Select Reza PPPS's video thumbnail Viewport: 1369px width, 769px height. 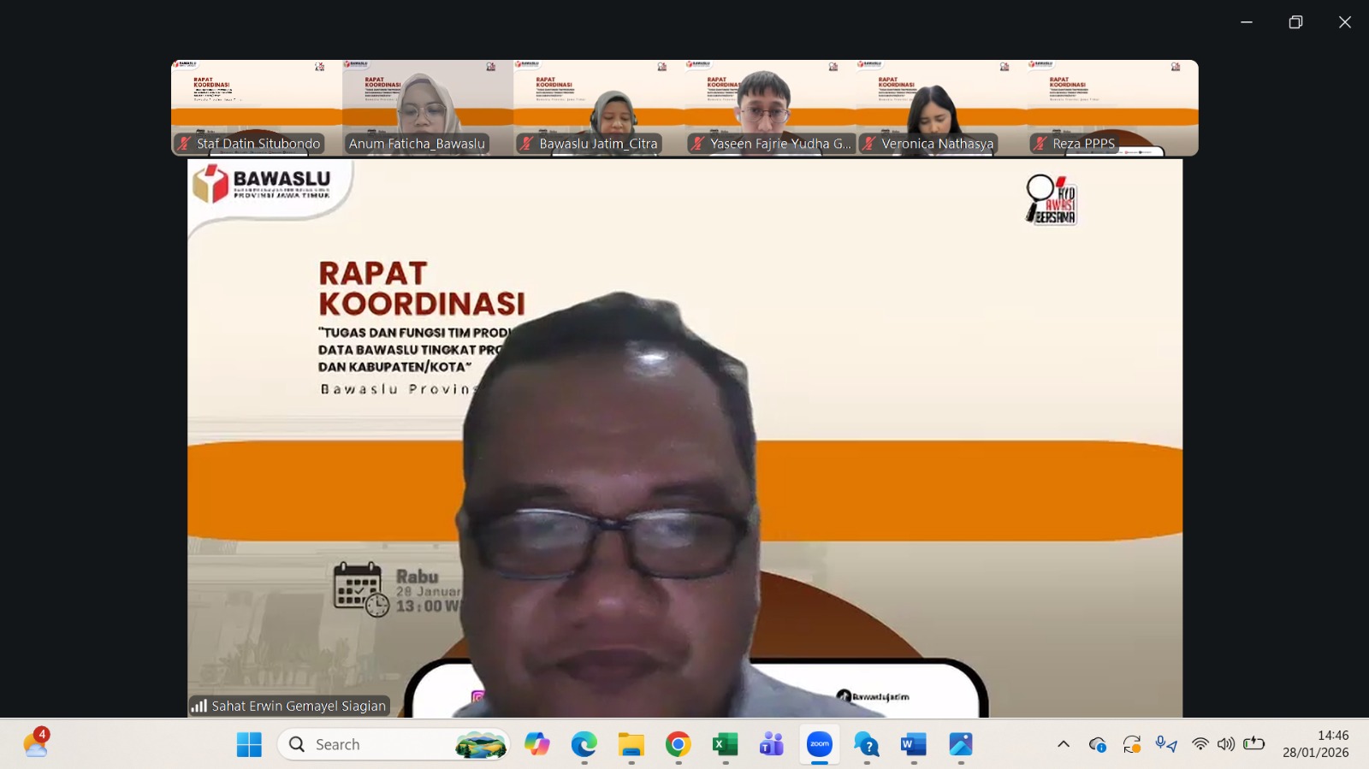[x=1112, y=108]
